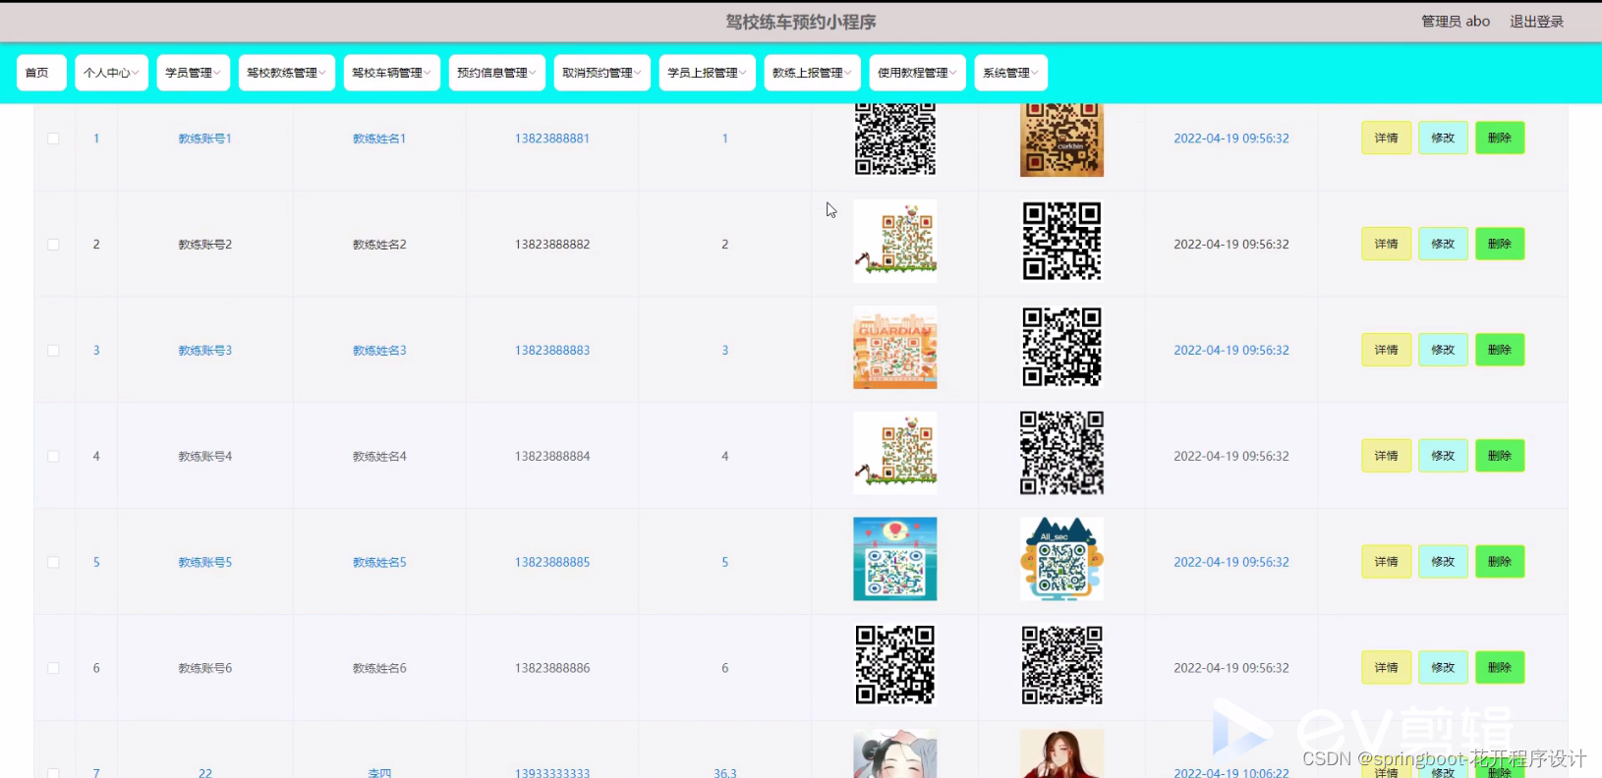Expand the 系统管理 dropdown menu

point(1010,73)
